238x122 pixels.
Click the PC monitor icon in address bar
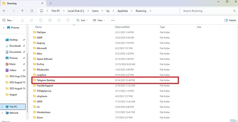pos(41,11)
